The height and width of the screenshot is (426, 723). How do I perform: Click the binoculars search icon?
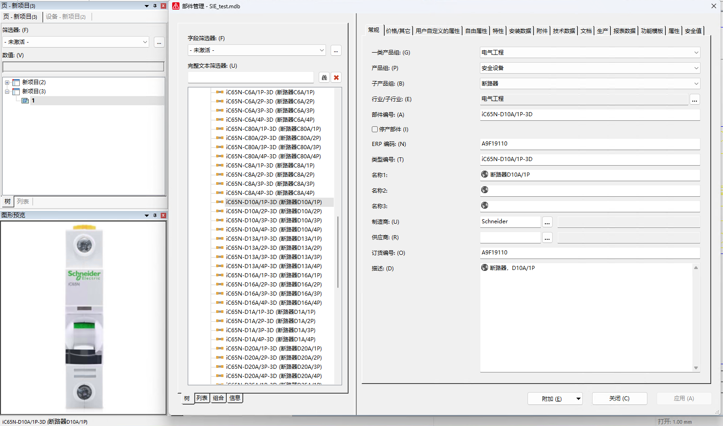tap(324, 78)
